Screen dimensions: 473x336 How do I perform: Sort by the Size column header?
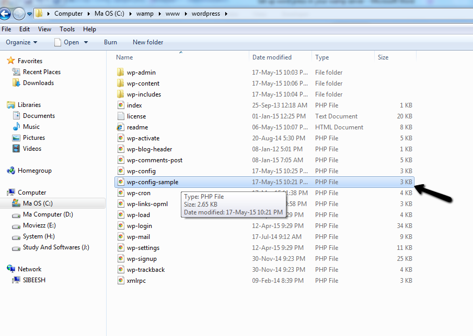pos(383,57)
